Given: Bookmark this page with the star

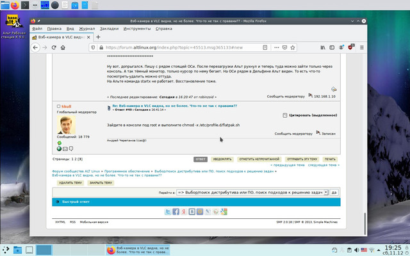Looking at the screenshot, I should [293, 47].
